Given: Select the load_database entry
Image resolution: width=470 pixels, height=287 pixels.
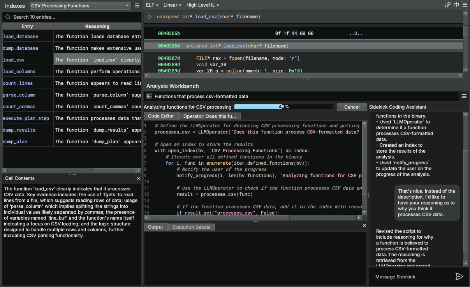Looking at the screenshot, I should click(28, 36).
